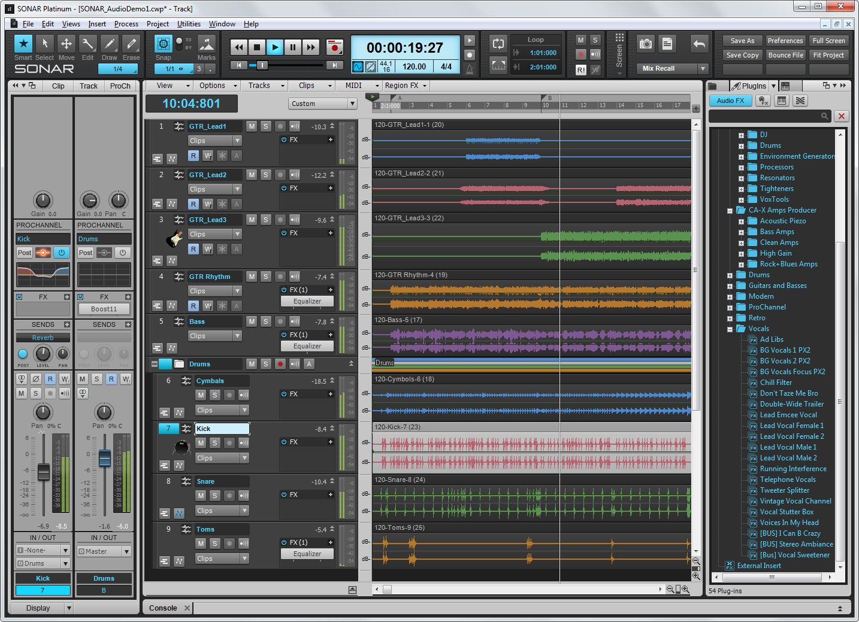Switch inspector to ProCh tab
This screenshot has width=859, height=622.
[x=120, y=86]
